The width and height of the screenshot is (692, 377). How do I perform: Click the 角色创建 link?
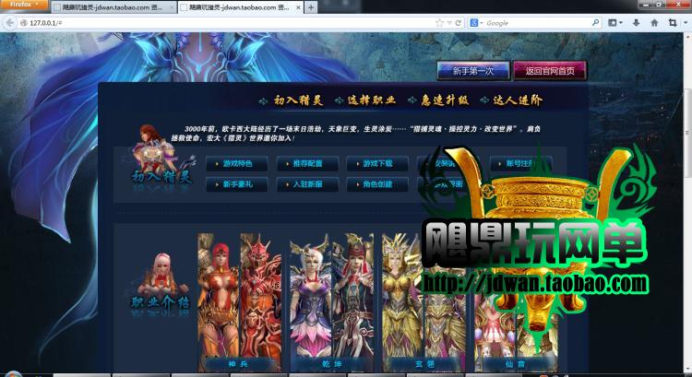point(376,184)
